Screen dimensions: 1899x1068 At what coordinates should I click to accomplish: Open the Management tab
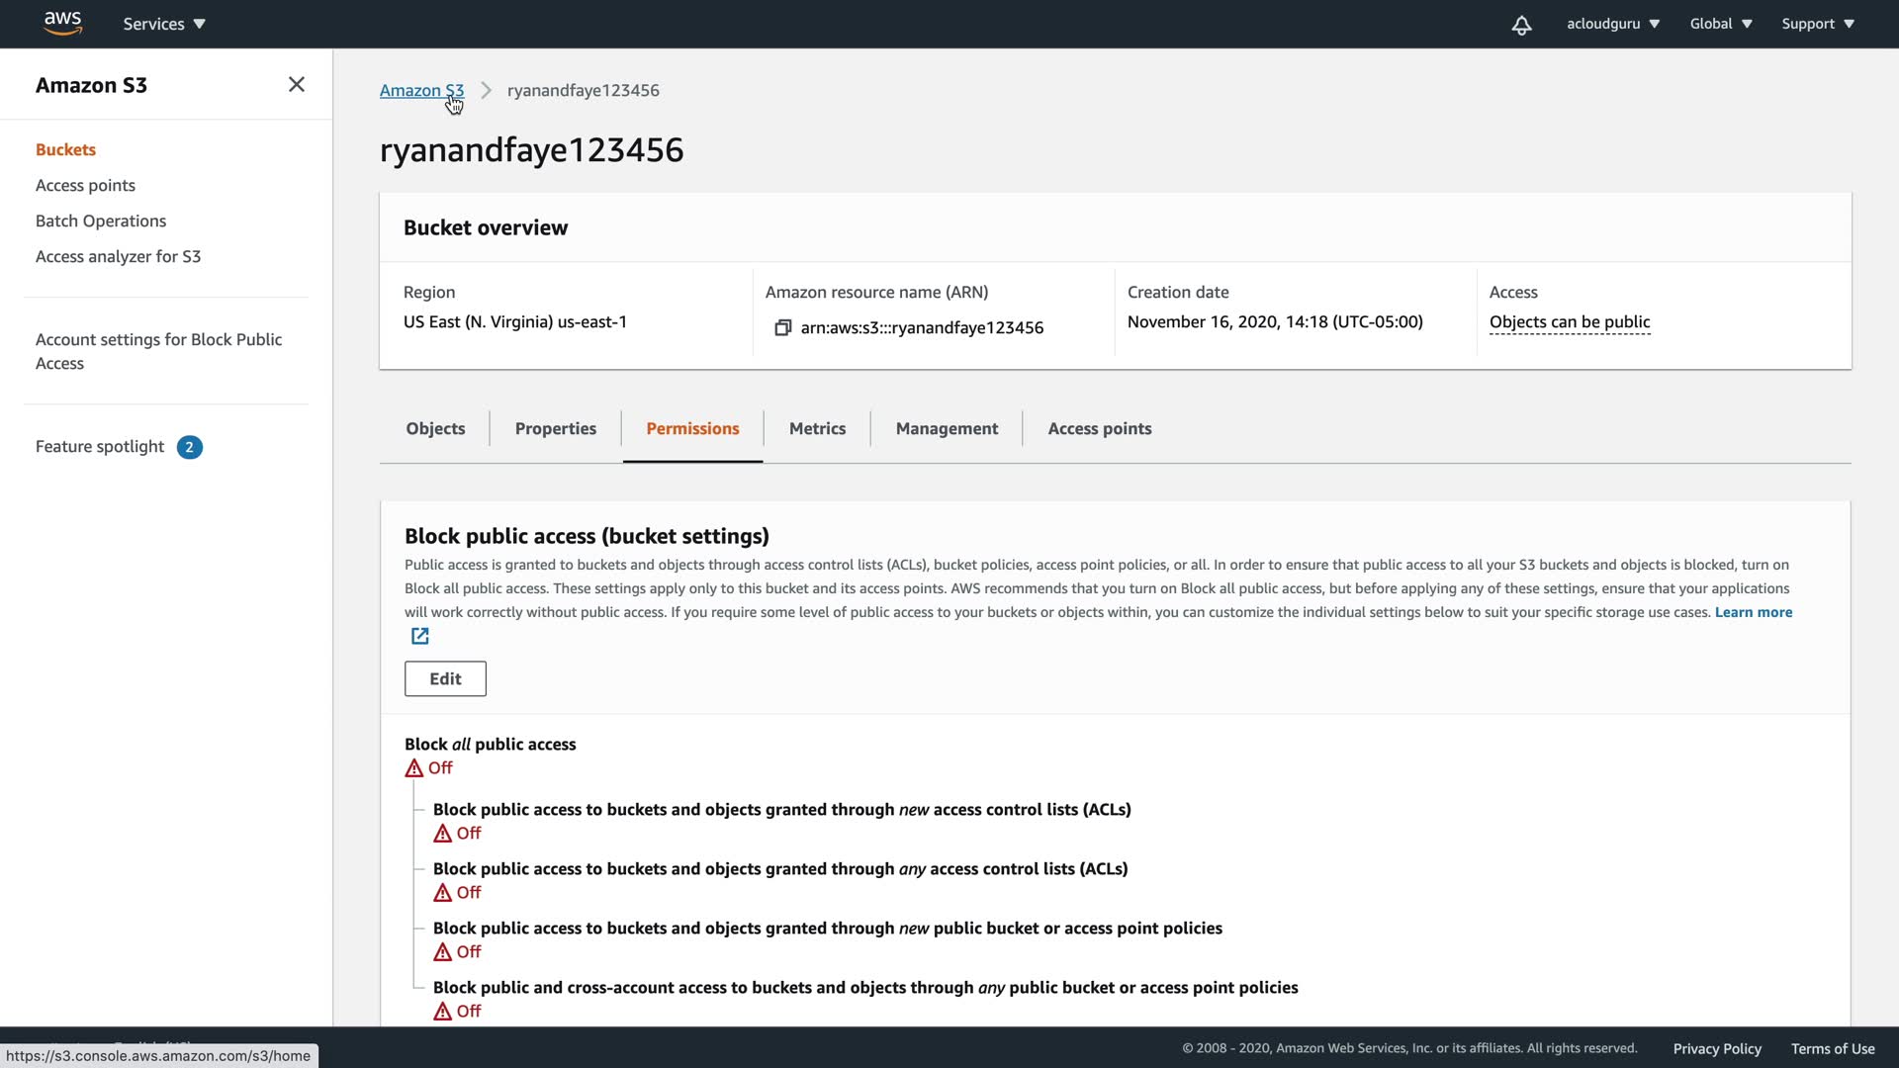pyautogui.click(x=947, y=428)
